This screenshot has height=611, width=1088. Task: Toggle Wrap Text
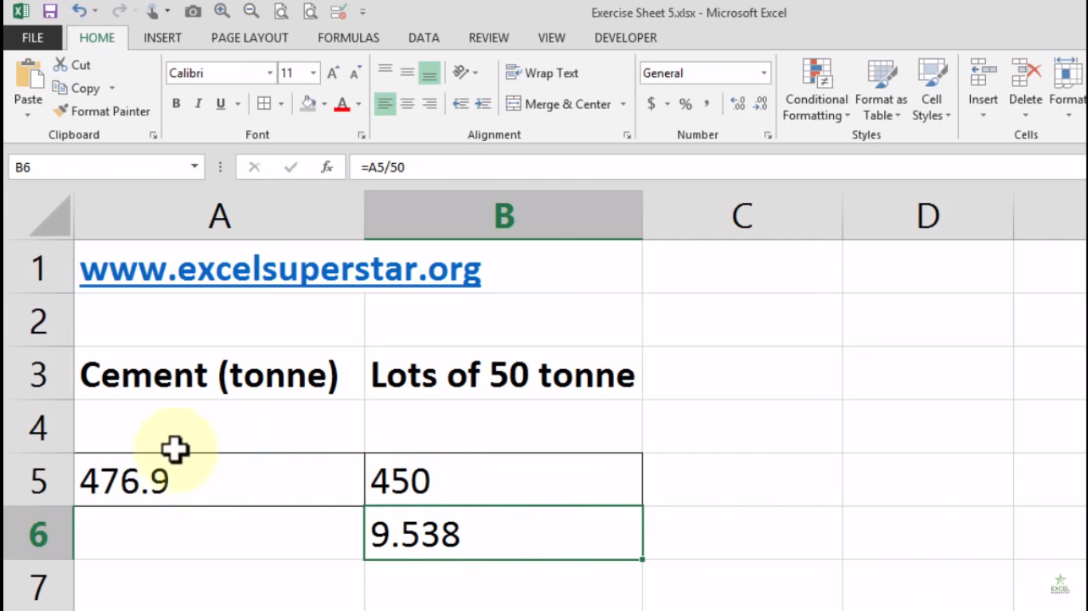542,73
